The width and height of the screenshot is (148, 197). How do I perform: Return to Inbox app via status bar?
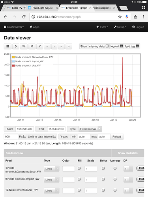tap(6, 2)
